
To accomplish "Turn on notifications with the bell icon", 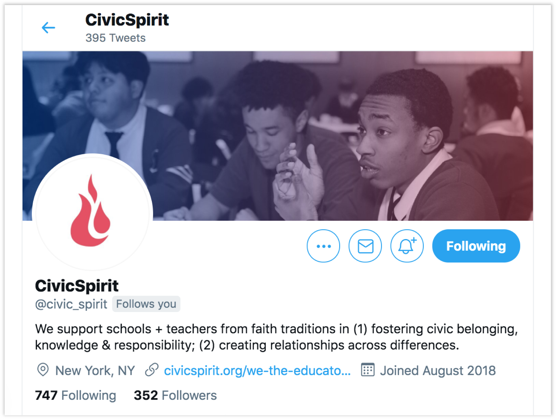I will [x=407, y=246].
